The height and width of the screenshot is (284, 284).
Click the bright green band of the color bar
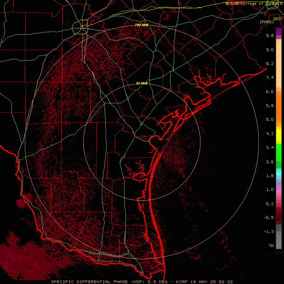point(279,152)
